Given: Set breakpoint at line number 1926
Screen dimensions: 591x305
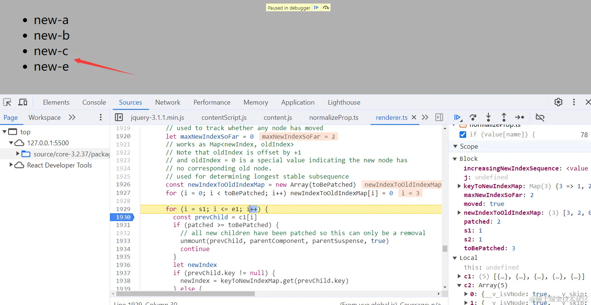Looking at the screenshot, I should (x=123, y=184).
